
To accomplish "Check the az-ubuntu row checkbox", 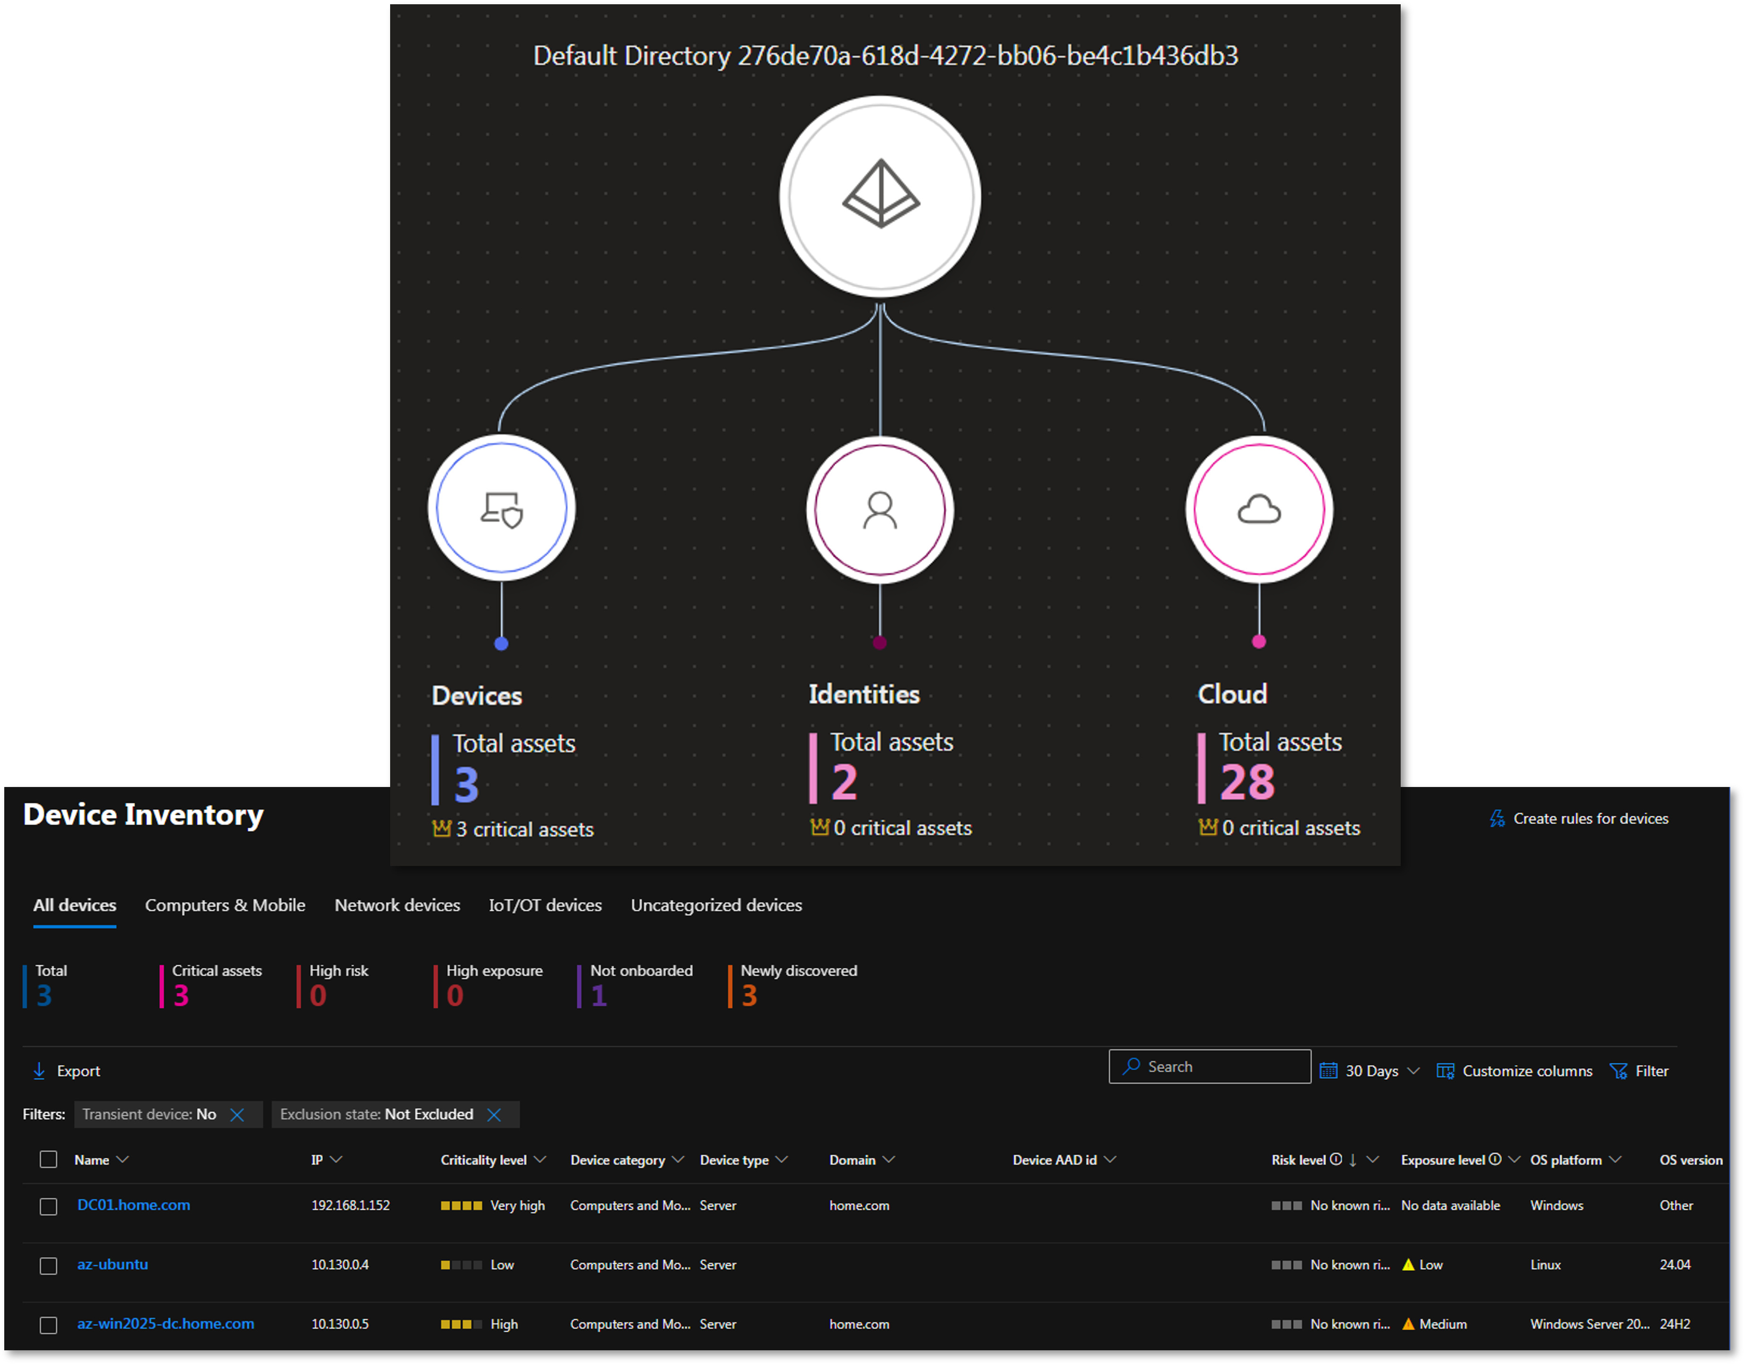I will point(49,1265).
